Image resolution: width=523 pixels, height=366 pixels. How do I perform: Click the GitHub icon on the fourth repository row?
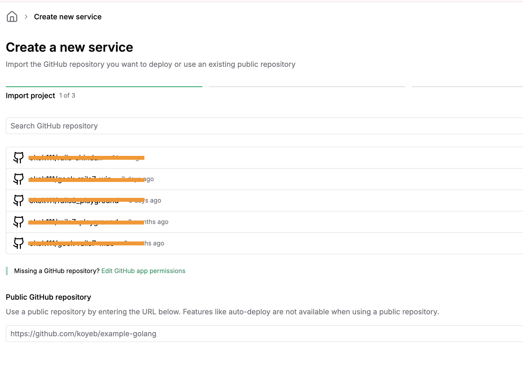click(x=18, y=222)
